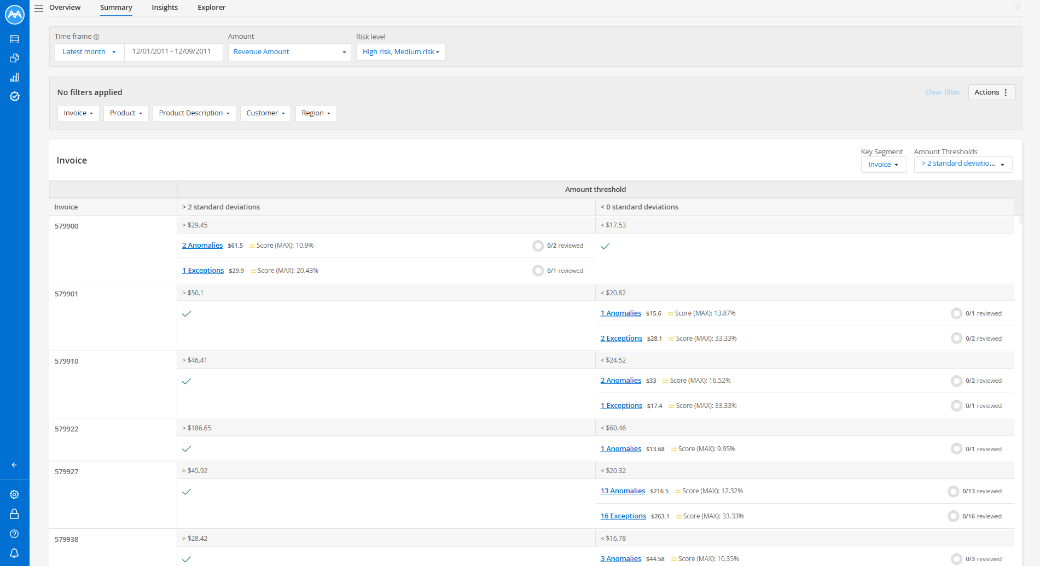This screenshot has height=566, width=1040.
Task: Click Score (MAX): 20.43% text
Action: [288, 271]
